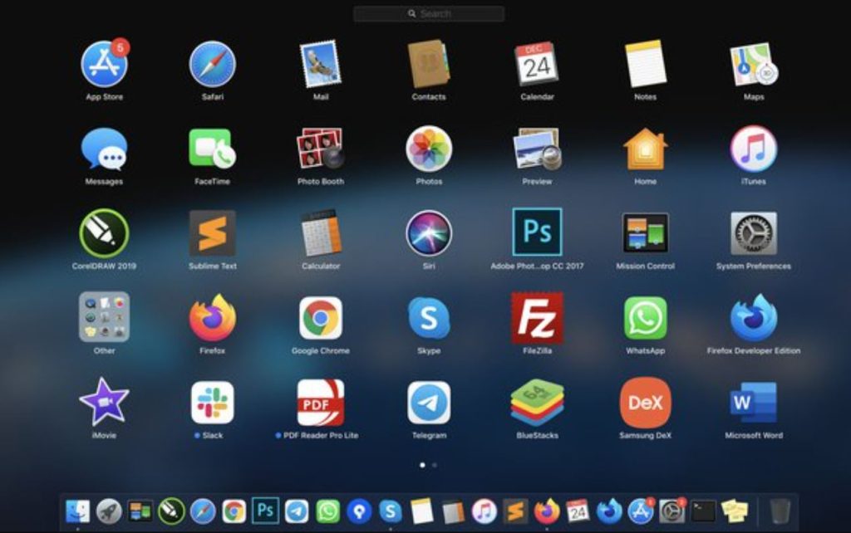Launch Telegram

coord(429,406)
